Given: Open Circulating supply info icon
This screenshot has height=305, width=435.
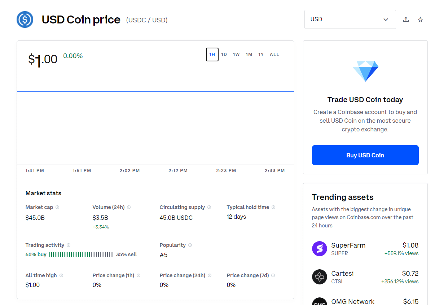Looking at the screenshot, I should pyautogui.click(x=209, y=207).
